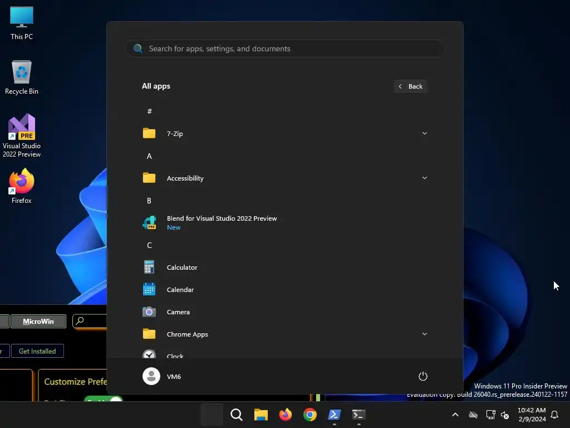Show hidden system tray icons
Image resolution: width=570 pixels, height=428 pixels.
(455, 415)
